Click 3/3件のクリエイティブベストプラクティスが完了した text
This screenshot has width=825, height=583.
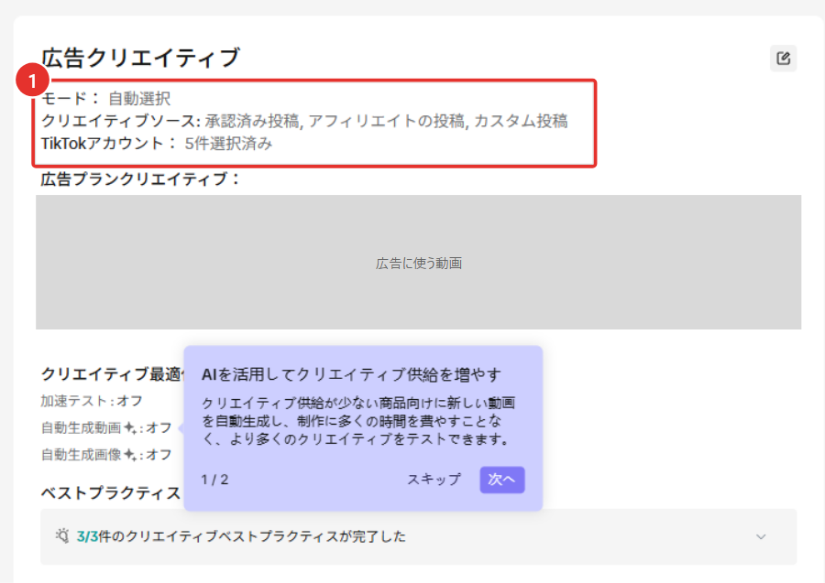coord(241,536)
